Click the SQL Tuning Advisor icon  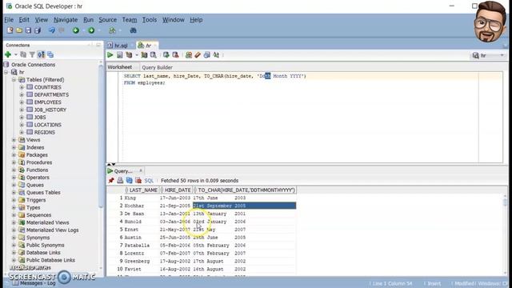pyautogui.click(x=153, y=55)
